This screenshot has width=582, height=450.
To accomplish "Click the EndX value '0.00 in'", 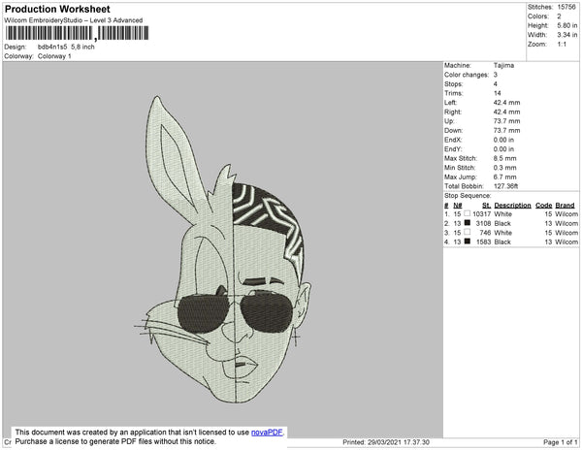I will 503,140.
